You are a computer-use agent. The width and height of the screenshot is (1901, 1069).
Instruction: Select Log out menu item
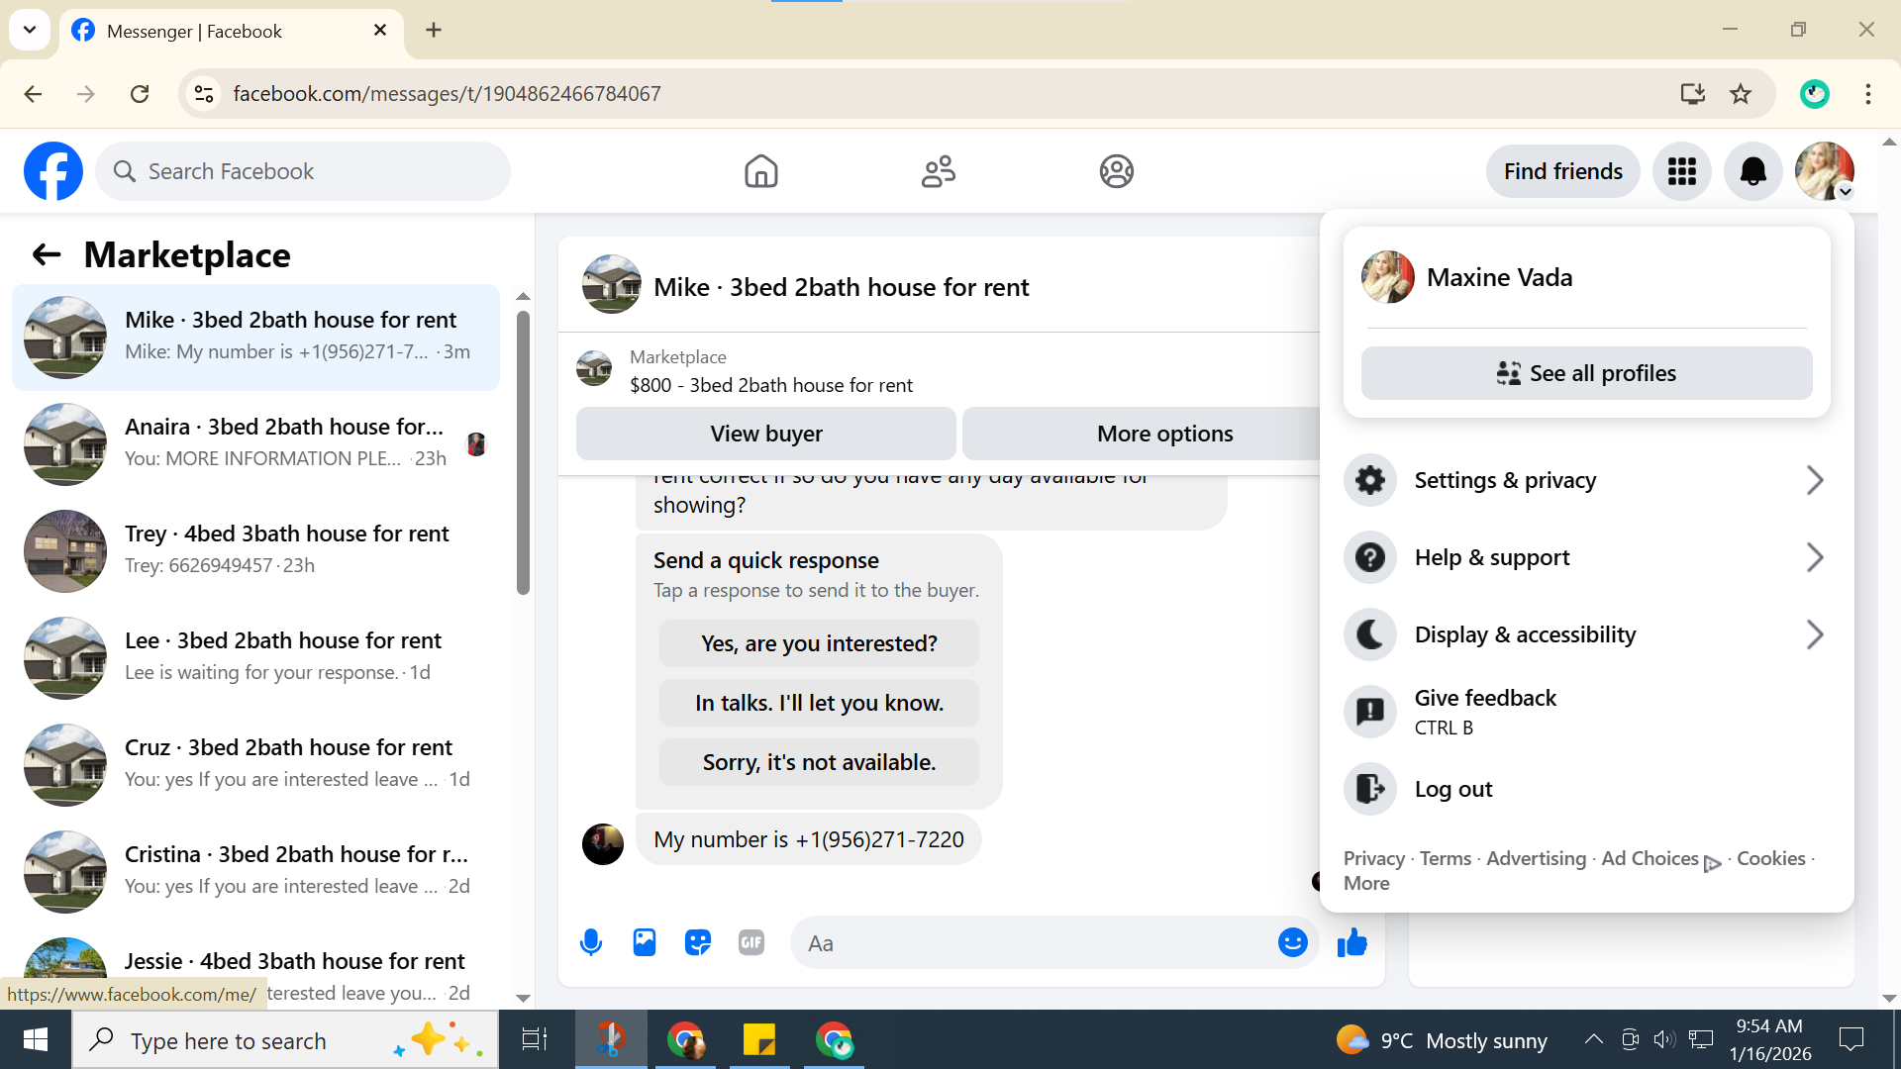click(1452, 789)
